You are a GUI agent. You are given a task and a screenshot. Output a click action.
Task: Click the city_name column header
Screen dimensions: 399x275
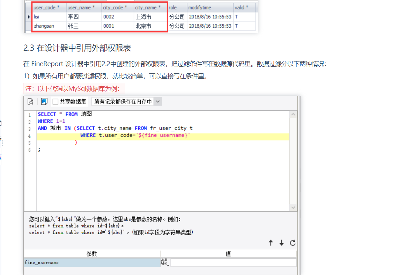tap(151, 8)
